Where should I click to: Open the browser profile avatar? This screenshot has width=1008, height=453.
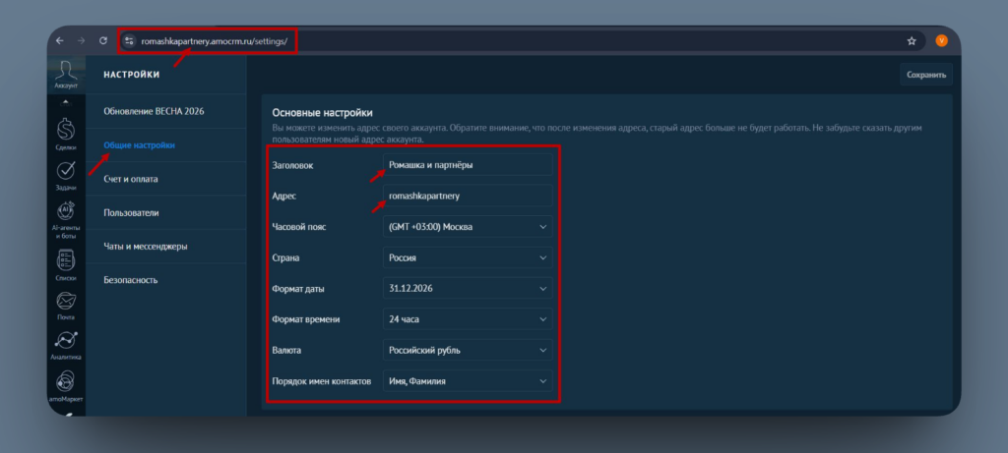click(x=941, y=40)
